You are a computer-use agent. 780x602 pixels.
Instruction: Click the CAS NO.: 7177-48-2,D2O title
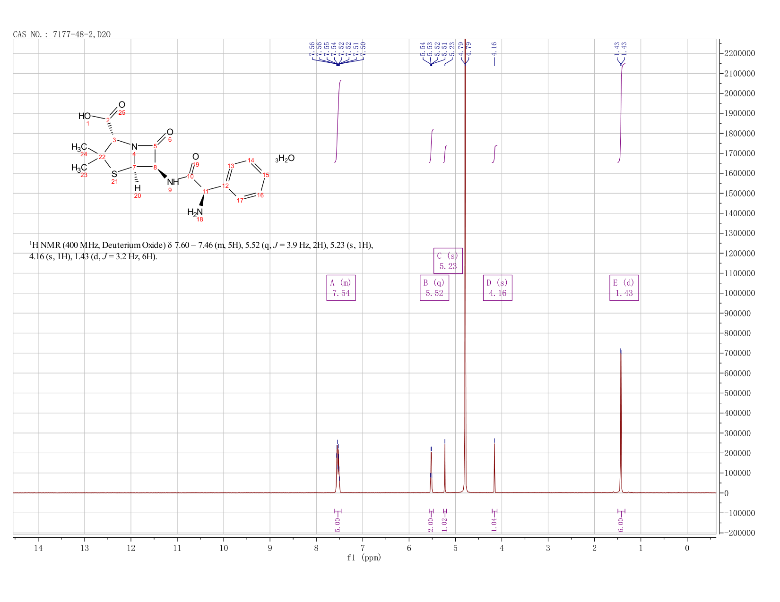click(62, 34)
